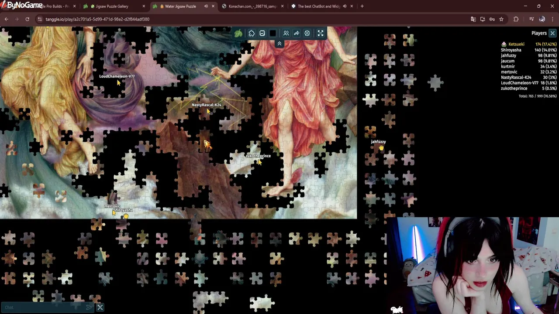Mute audio on best ChatBot tab
Image resolution: width=559 pixels, height=314 pixels.
click(344, 6)
